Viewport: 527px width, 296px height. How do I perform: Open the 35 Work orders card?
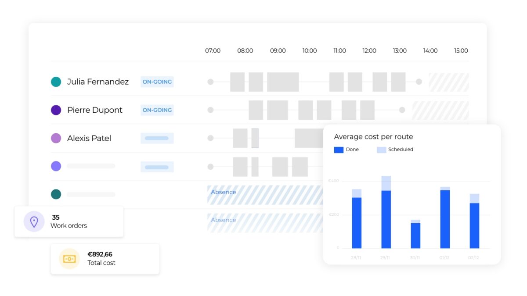point(69,221)
